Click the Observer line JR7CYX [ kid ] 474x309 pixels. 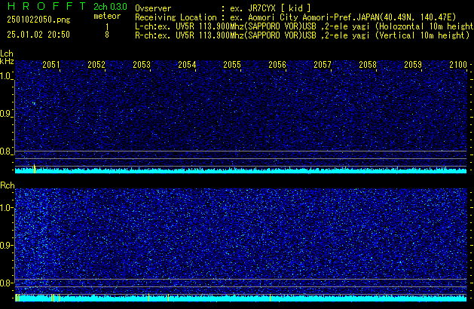(x=223, y=8)
